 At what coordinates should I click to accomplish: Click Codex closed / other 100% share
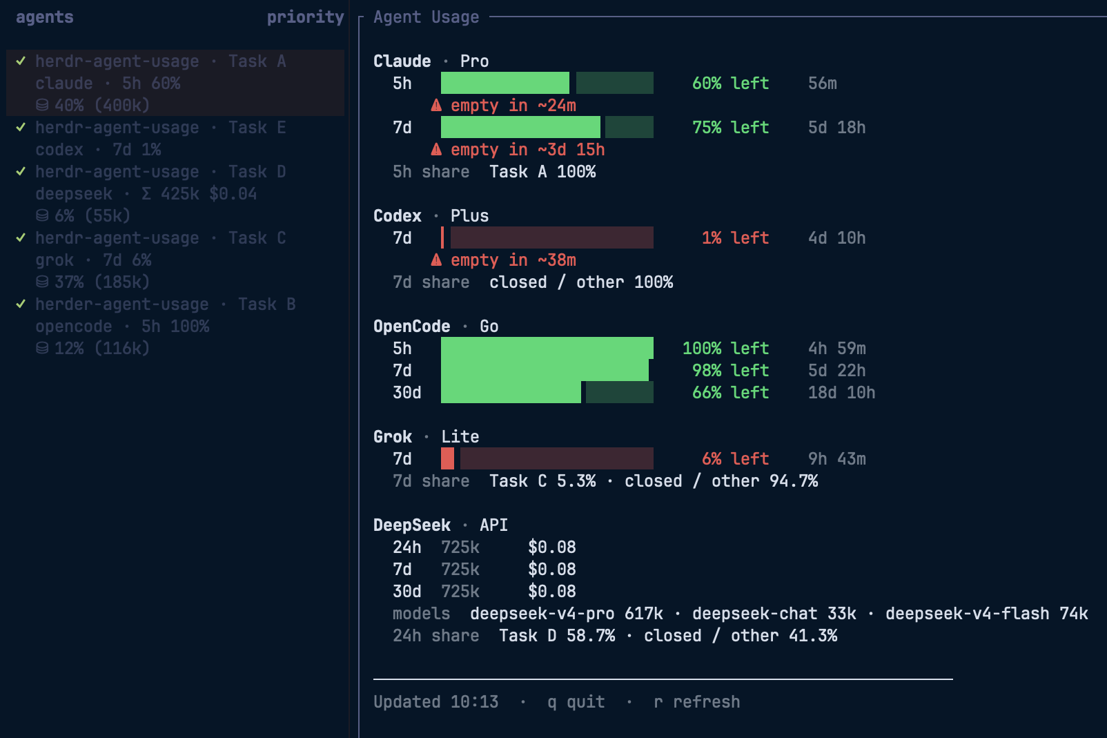coord(581,282)
